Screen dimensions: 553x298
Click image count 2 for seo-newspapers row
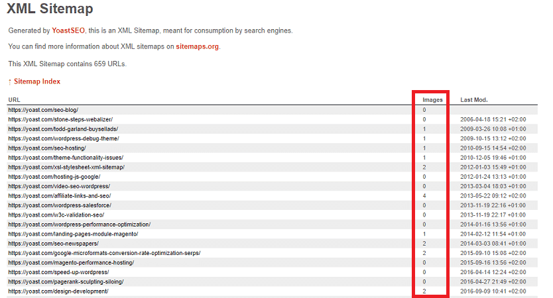point(424,244)
